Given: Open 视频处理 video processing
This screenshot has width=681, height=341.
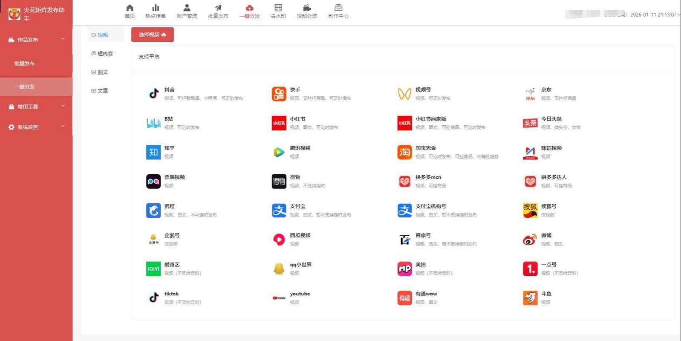Looking at the screenshot, I should [x=307, y=11].
